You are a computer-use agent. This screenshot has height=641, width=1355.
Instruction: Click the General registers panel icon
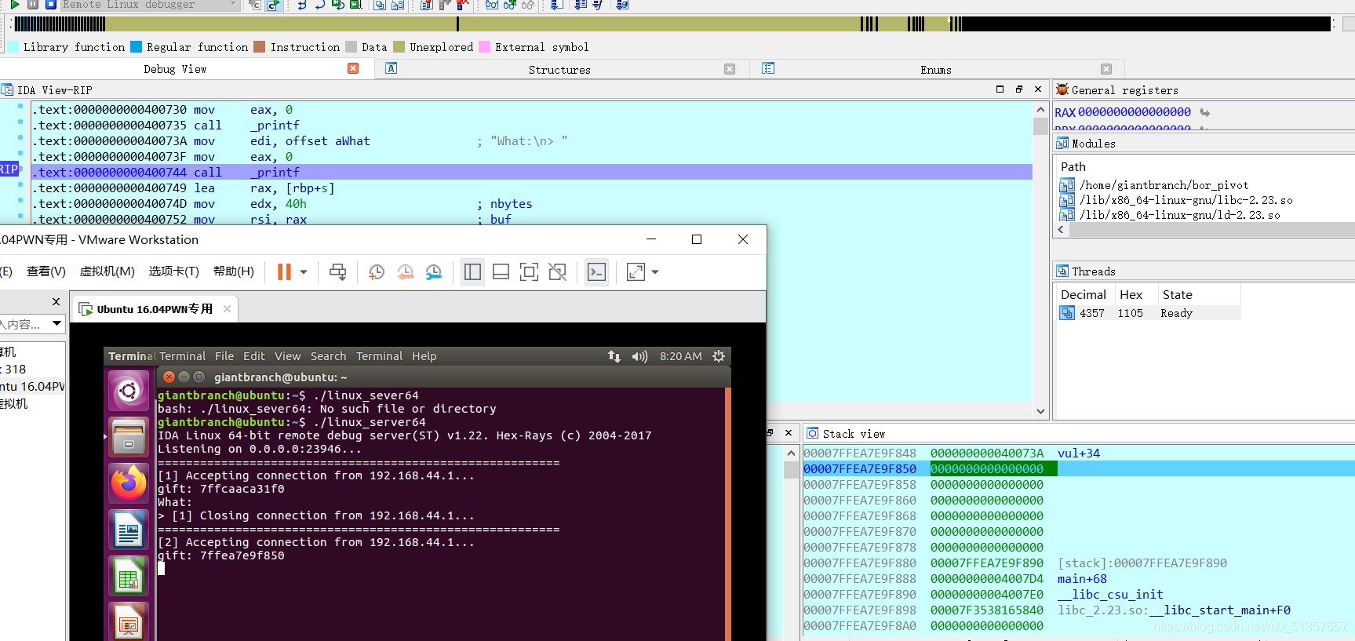point(1062,89)
